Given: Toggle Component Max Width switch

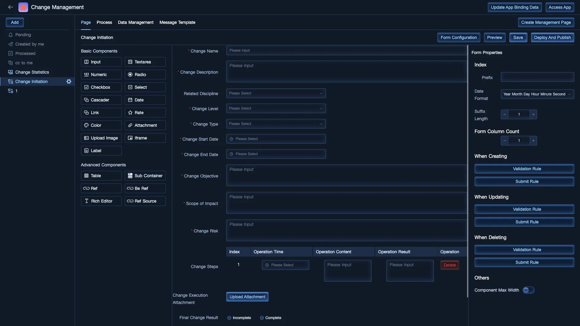Looking at the screenshot, I should (x=528, y=290).
